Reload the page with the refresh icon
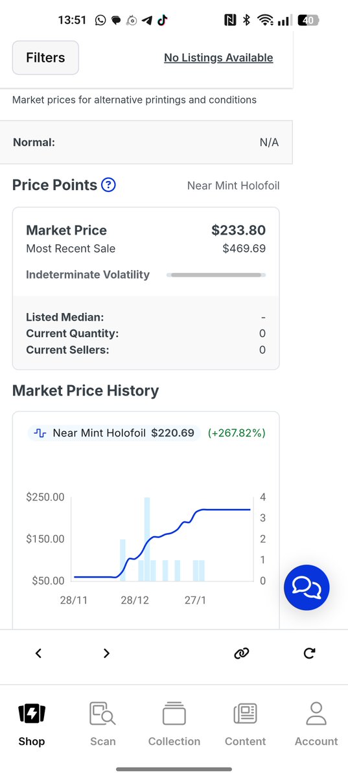Screen dimensions: 348x778 310,654
